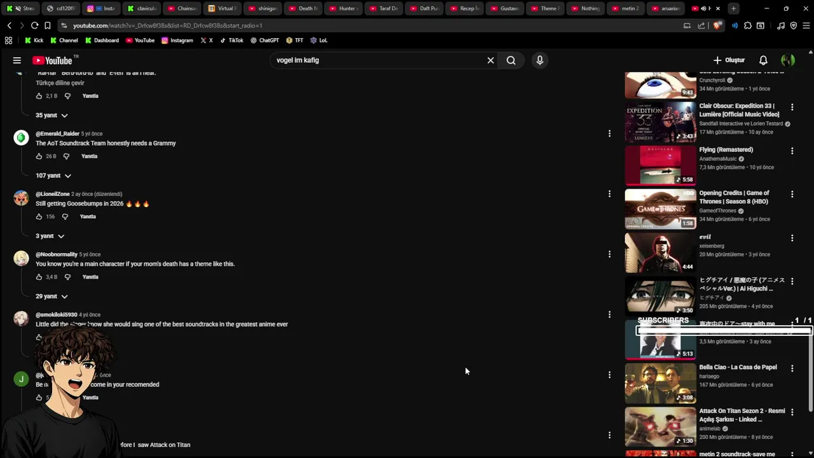Expand the 107 yanıt replies
814x458 pixels.
(x=53, y=176)
